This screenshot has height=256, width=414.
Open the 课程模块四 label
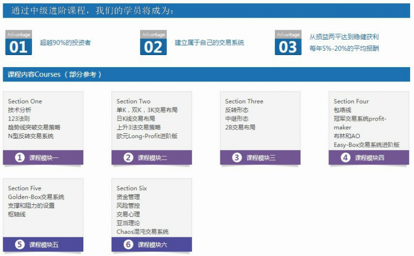point(369,158)
